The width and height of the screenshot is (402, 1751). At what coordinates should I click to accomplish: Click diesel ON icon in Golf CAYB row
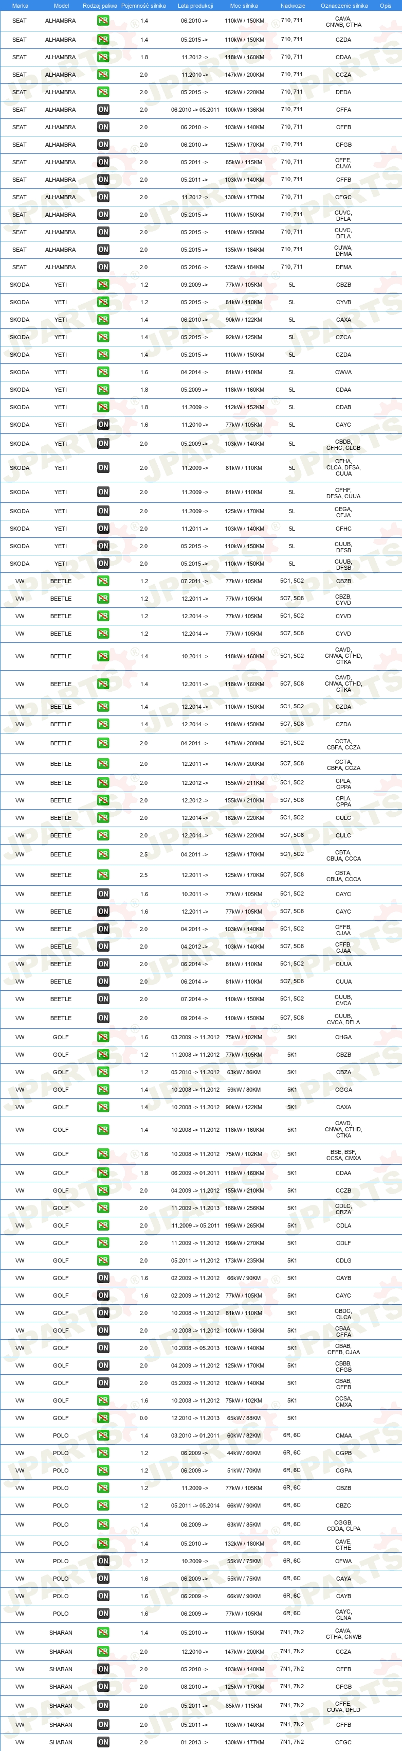pos(102,1278)
